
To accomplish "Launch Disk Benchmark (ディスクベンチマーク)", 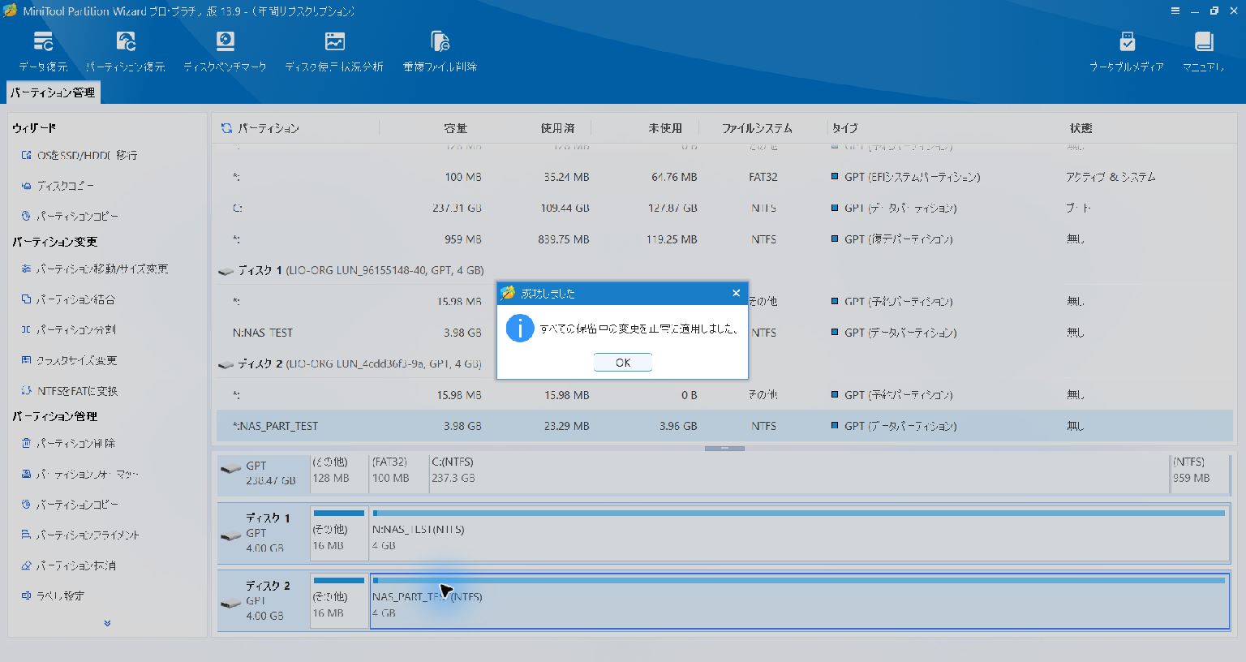I will (225, 52).
